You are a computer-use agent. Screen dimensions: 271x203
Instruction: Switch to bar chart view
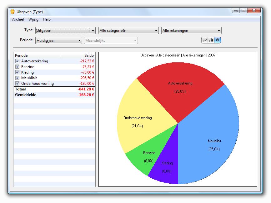coord(211,40)
